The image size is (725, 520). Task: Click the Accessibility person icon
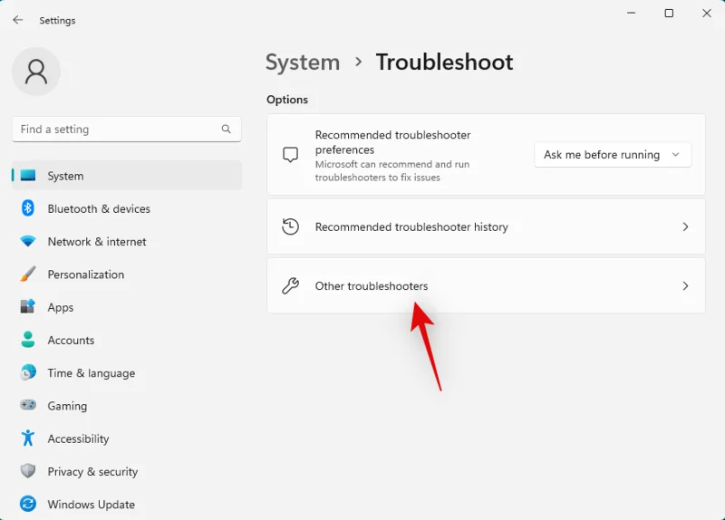pyautogui.click(x=28, y=438)
